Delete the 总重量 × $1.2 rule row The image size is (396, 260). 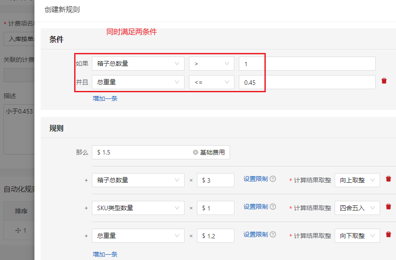[388, 234]
